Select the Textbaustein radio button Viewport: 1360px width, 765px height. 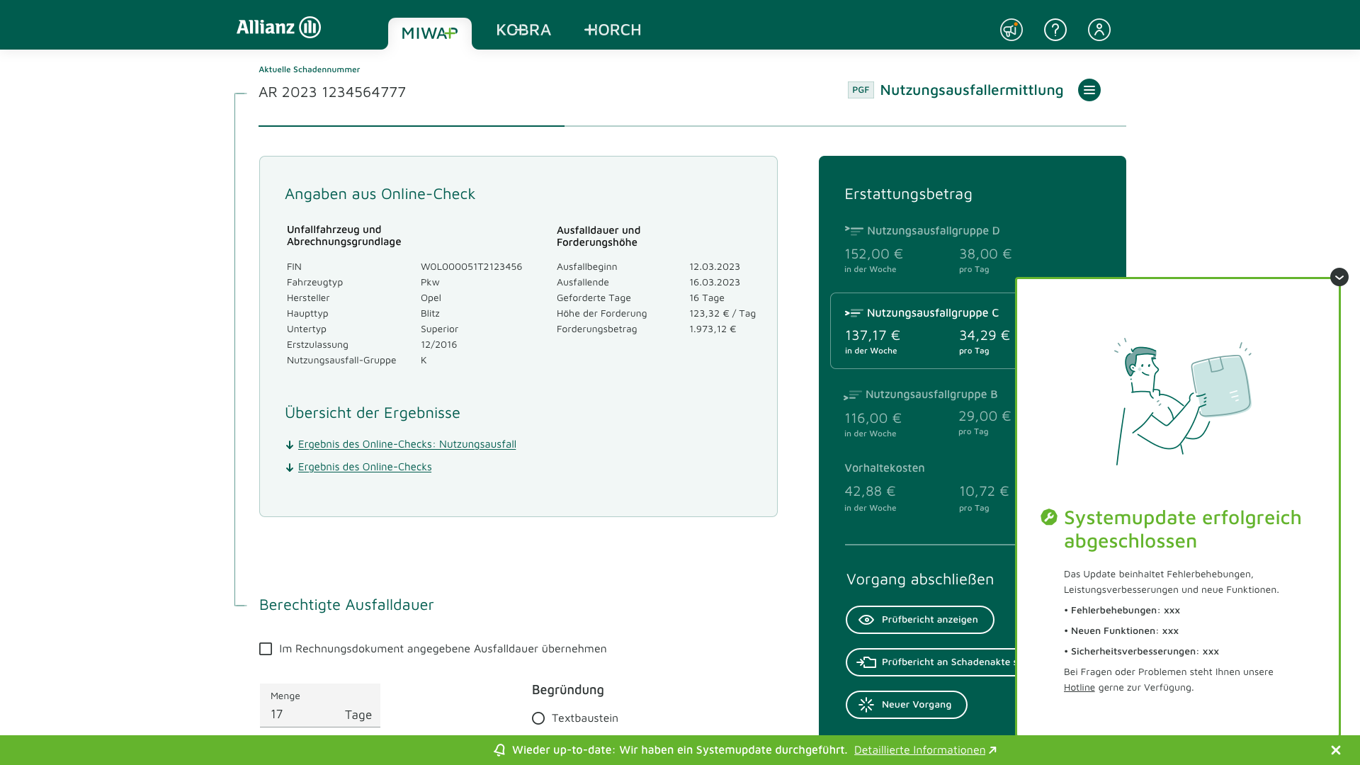pyautogui.click(x=538, y=718)
